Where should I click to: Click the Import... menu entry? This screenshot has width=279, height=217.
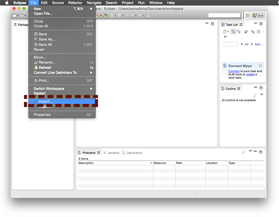click(x=61, y=101)
